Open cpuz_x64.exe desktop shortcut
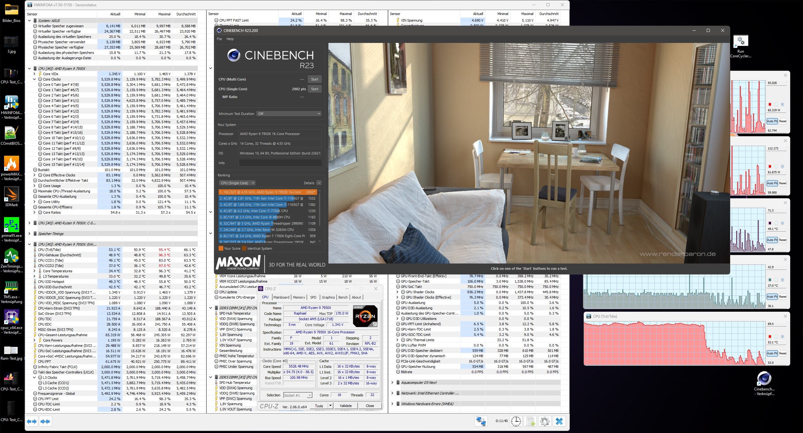The height and width of the screenshot is (433, 803). tap(11, 322)
